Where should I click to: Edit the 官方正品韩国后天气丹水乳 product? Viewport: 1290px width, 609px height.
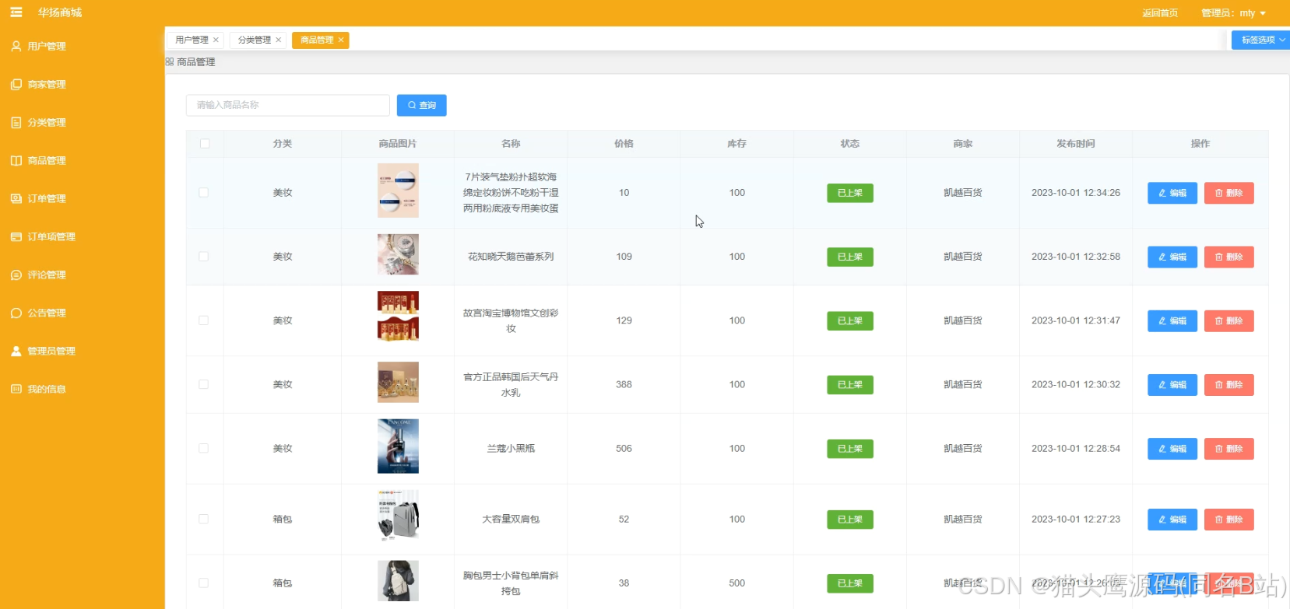1172,384
